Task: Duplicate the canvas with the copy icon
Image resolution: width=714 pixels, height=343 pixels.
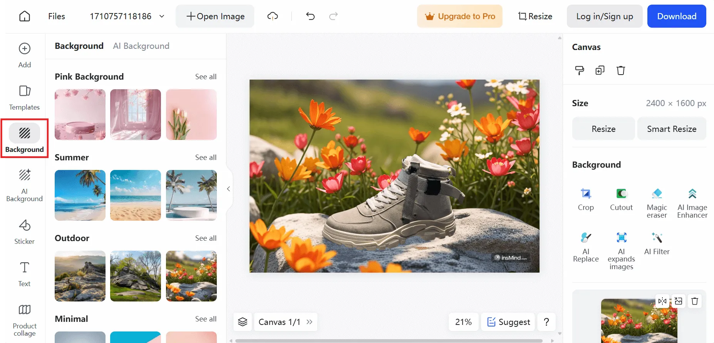Action: pyautogui.click(x=600, y=70)
